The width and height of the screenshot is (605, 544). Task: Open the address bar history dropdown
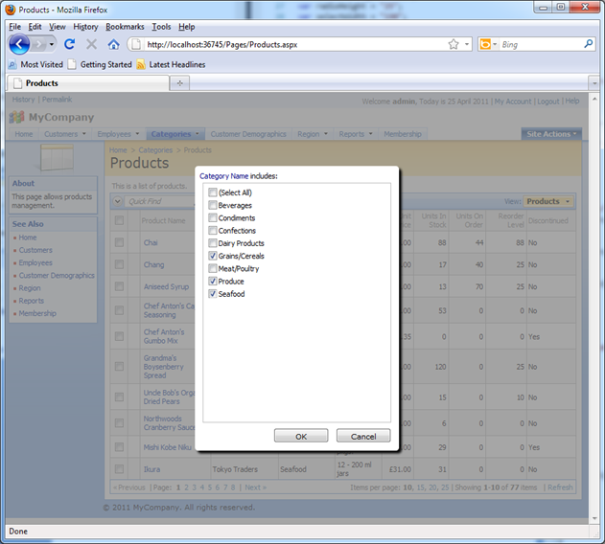[467, 44]
